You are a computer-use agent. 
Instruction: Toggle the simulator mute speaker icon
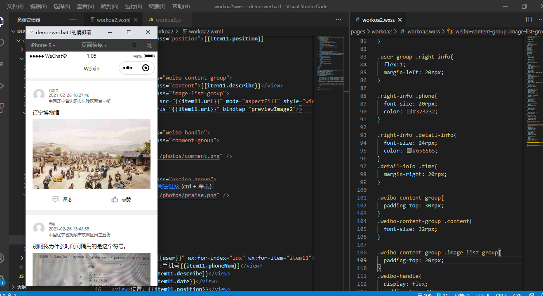149,45
